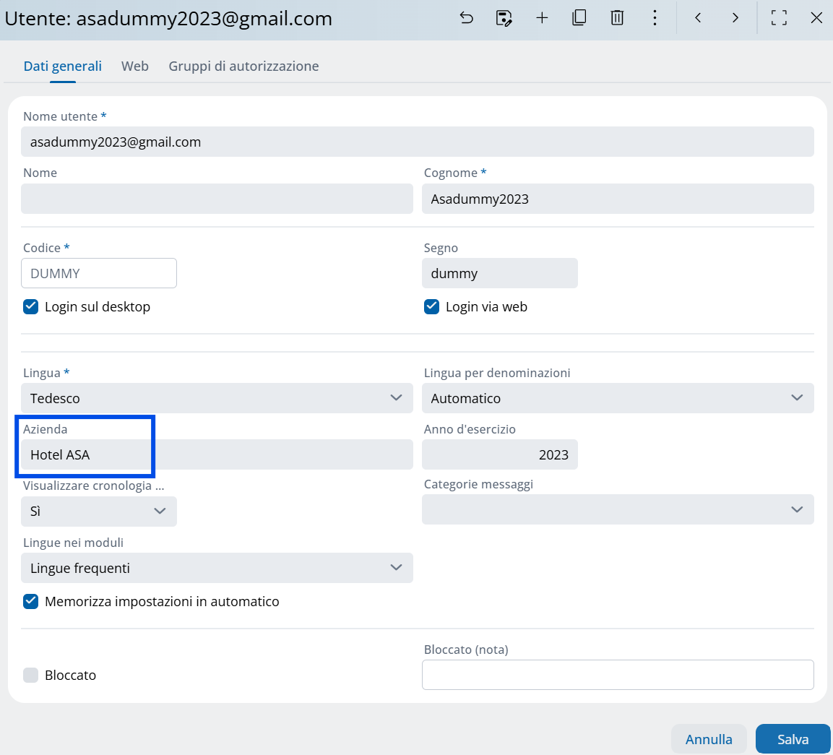Click the undo arrow icon in header
Viewport: 833px width, 755px height.
point(467,18)
